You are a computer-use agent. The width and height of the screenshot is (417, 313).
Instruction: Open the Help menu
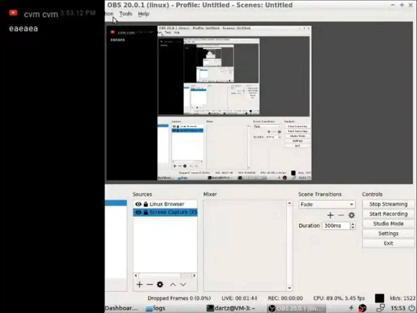[144, 14]
